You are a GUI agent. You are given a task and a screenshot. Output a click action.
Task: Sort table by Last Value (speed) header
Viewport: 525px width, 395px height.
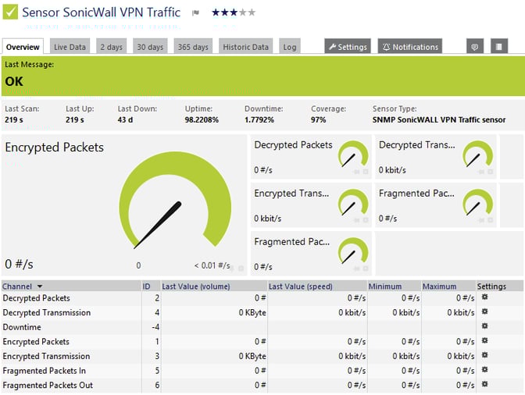pyautogui.click(x=300, y=286)
